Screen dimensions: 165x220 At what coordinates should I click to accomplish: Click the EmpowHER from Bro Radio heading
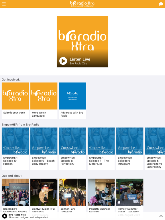click(x=20, y=125)
